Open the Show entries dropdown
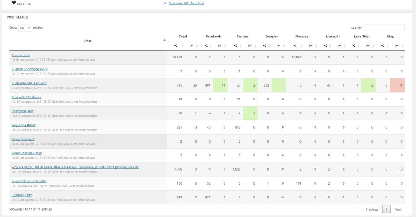The image size is (416, 217). click(x=25, y=28)
